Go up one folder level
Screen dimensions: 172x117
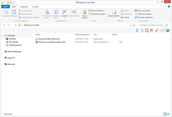pos(16,25)
